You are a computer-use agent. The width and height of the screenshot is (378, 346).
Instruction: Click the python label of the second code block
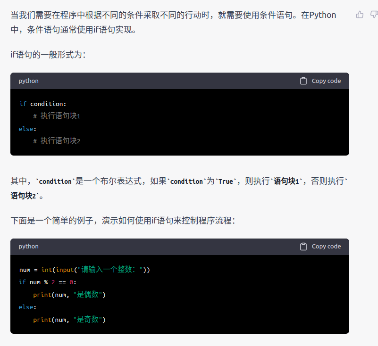click(28, 247)
